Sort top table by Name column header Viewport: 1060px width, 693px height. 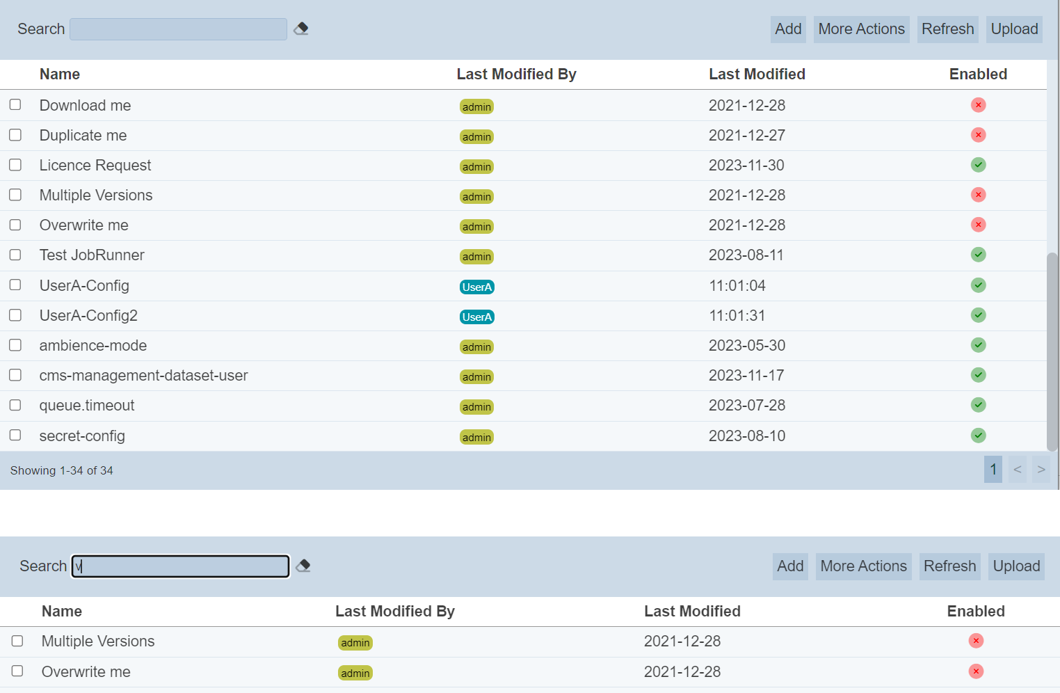[60, 74]
